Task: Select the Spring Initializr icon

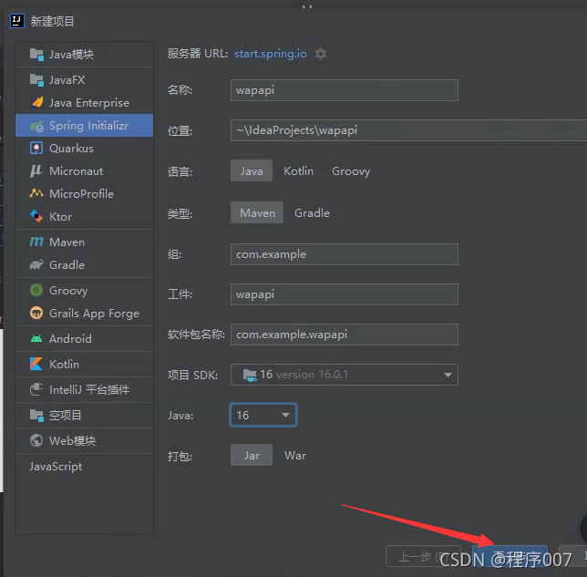Action: [36, 126]
